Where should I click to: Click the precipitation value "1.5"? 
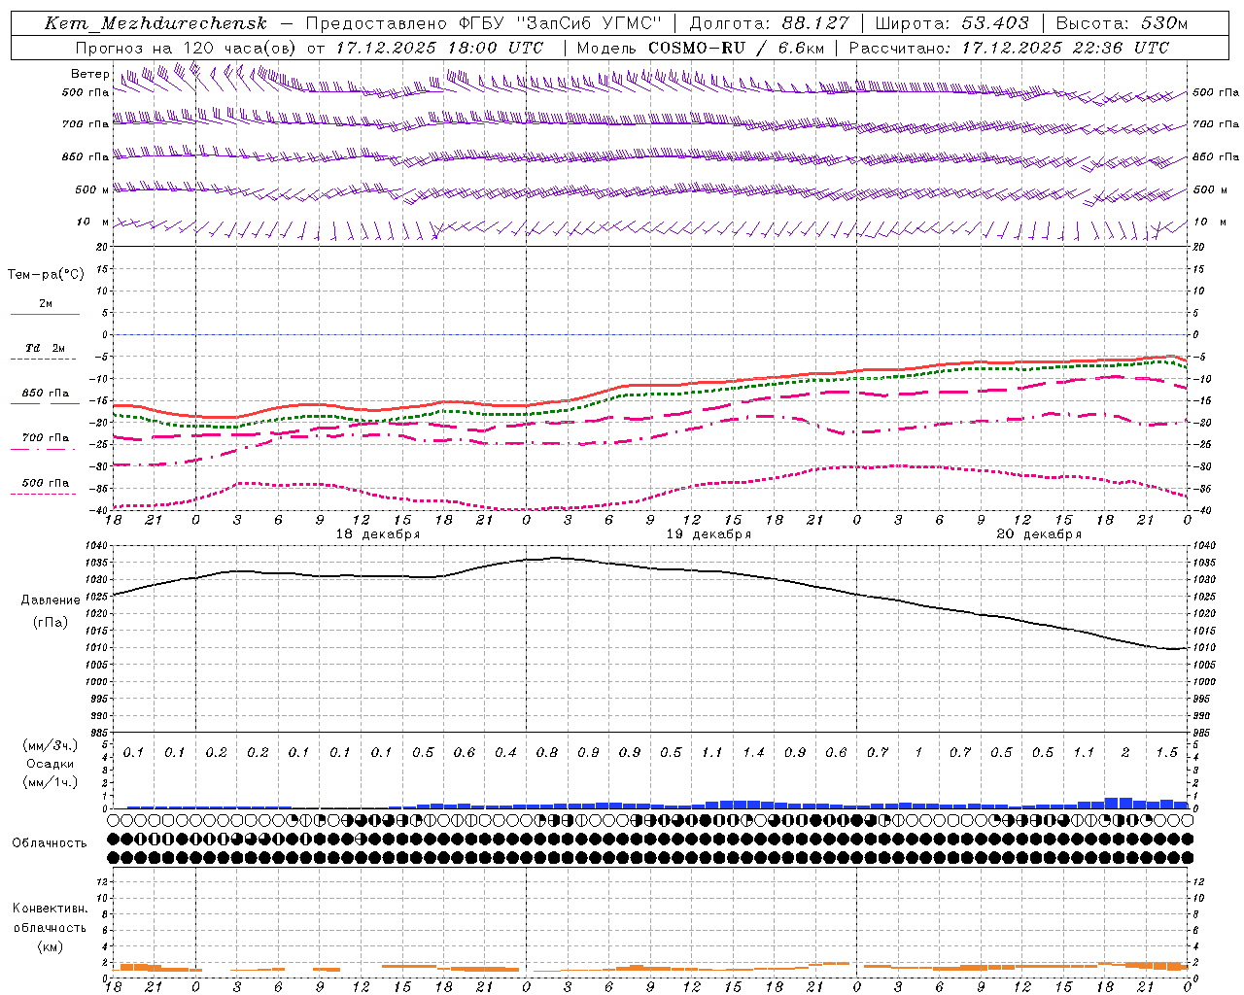1166,752
